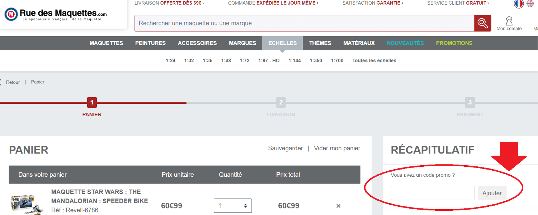Go back using the Retour link
This screenshot has width=538, height=215.
(x=13, y=82)
